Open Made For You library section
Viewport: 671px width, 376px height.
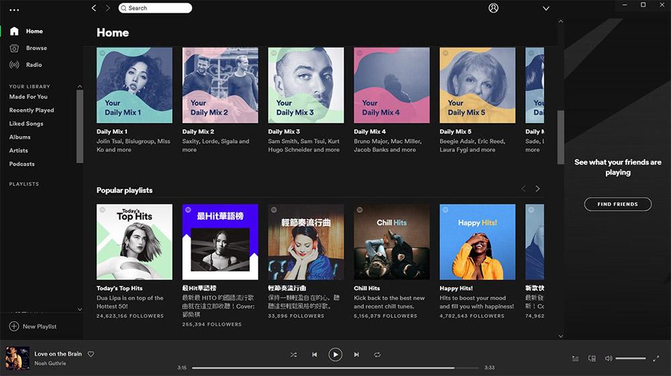coord(28,97)
